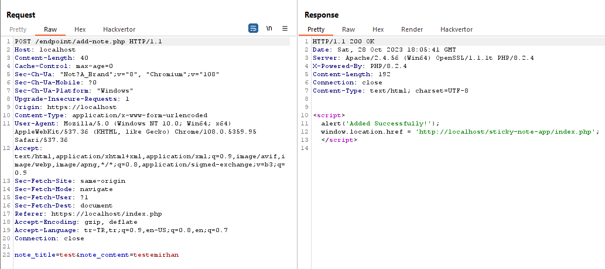Click the alert('Added Successfully!') line
The height and width of the screenshot is (269, 605).
click(380, 124)
